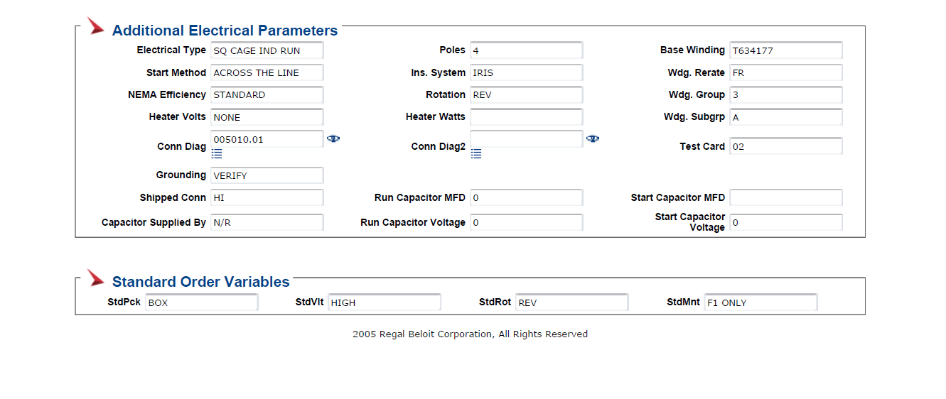The width and height of the screenshot is (946, 399).
Task: Click the eye icon beside Conn Diag
Action: click(333, 139)
